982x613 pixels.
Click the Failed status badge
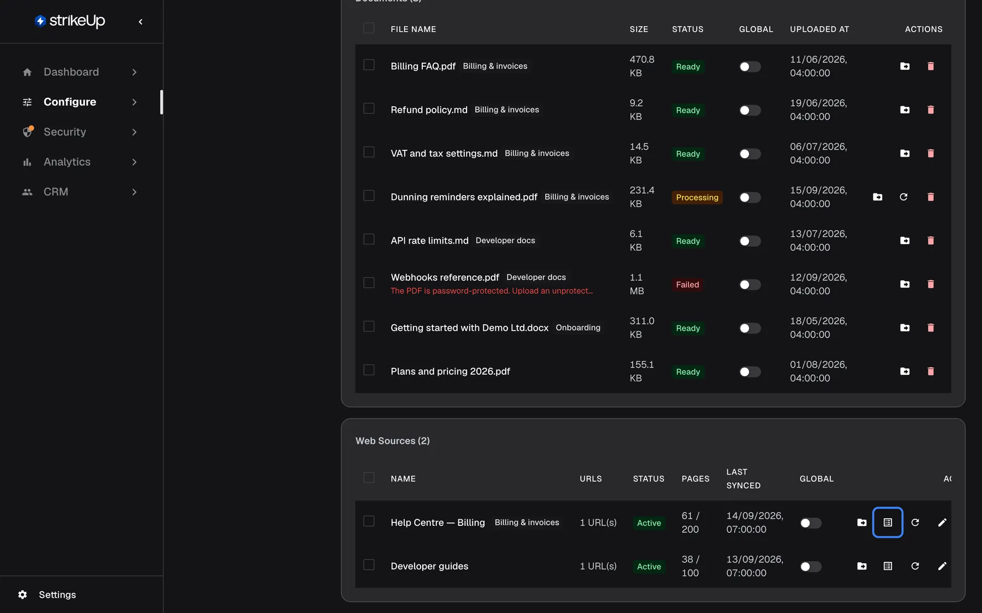click(687, 284)
